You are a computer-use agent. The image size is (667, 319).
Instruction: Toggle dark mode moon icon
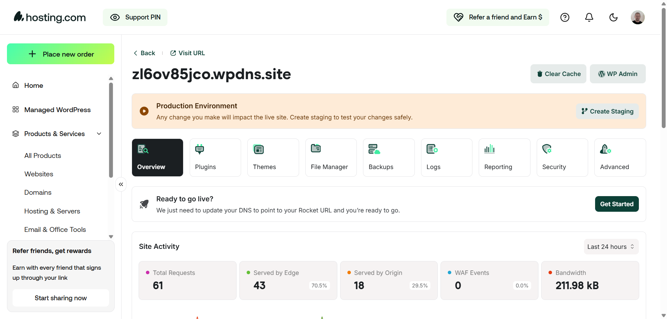pyautogui.click(x=614, y=17)
